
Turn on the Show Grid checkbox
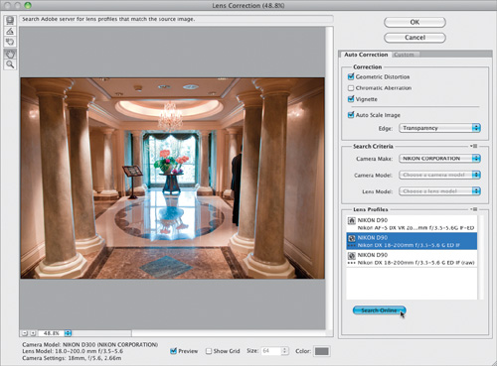[209, 351]
